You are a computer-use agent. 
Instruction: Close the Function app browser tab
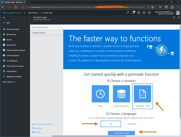24,2
